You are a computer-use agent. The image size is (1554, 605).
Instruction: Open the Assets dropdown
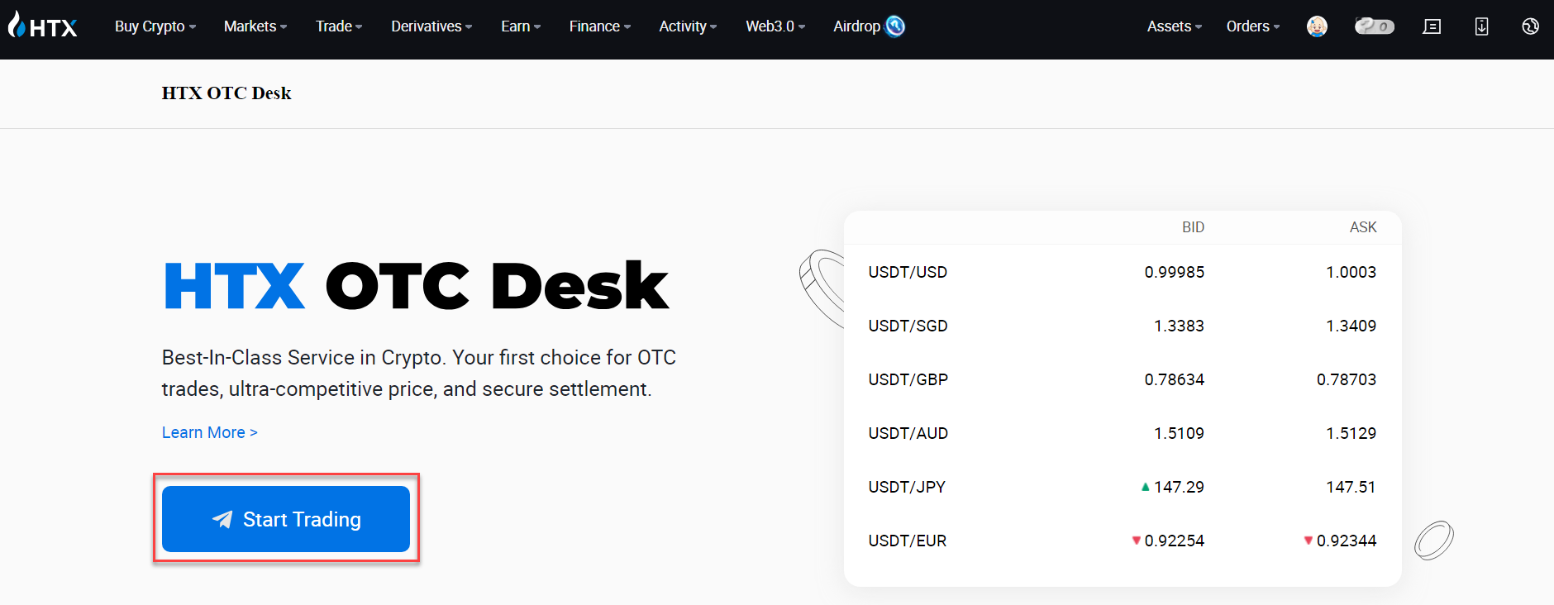1175,26
